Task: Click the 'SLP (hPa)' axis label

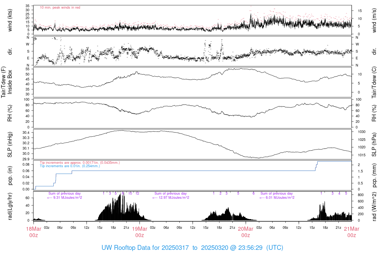Action: tap(374, 145)
